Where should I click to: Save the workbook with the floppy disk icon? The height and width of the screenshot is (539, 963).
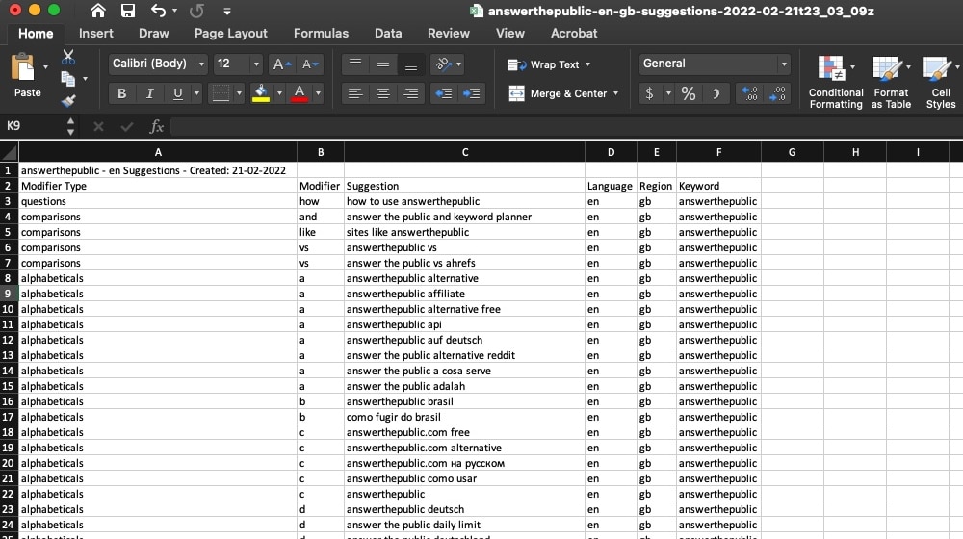tap(128, 11)
